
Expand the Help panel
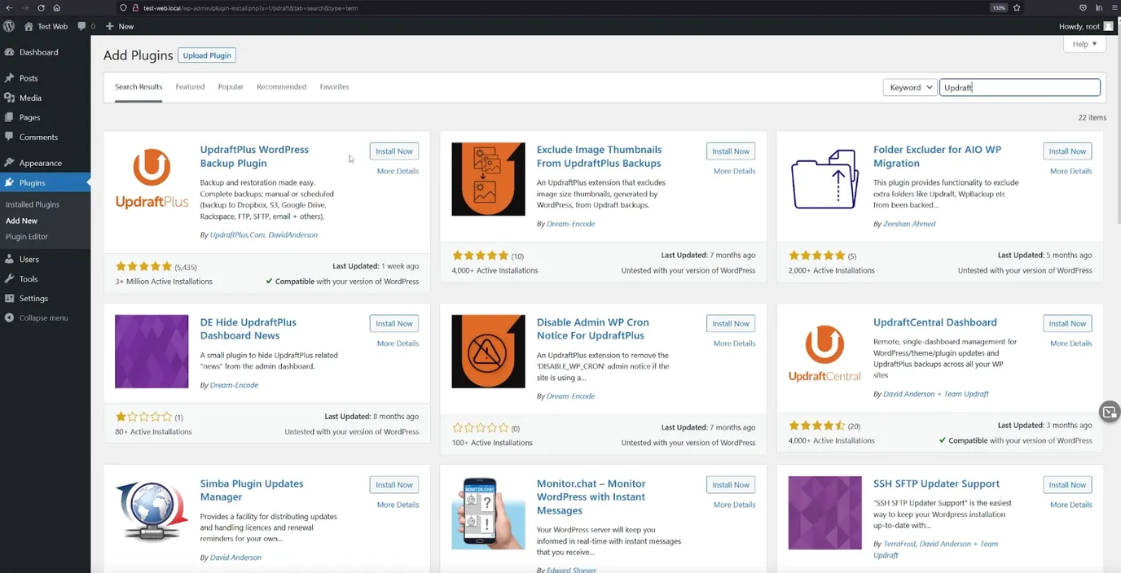pos(1085,44)
